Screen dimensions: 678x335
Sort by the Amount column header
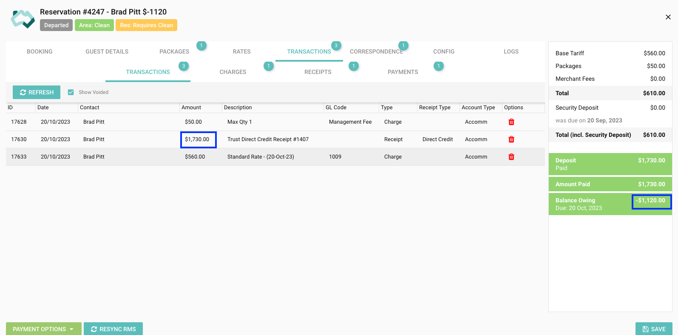(191, 108)
